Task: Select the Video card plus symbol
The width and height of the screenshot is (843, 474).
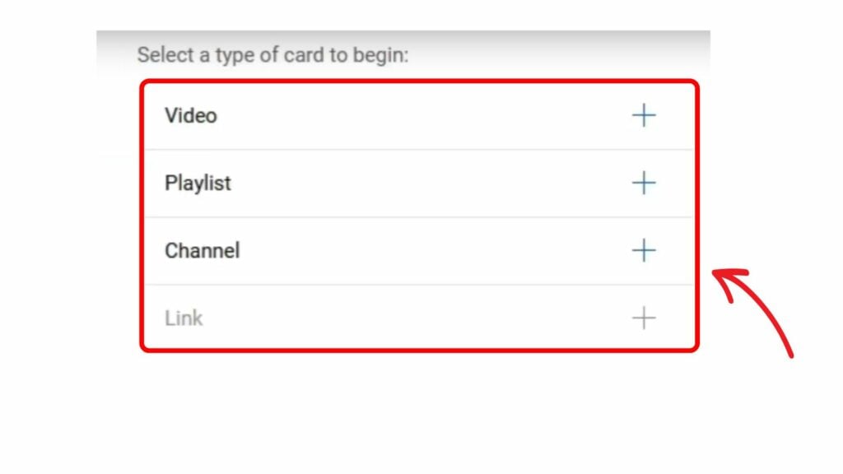Action: point(645,115)
